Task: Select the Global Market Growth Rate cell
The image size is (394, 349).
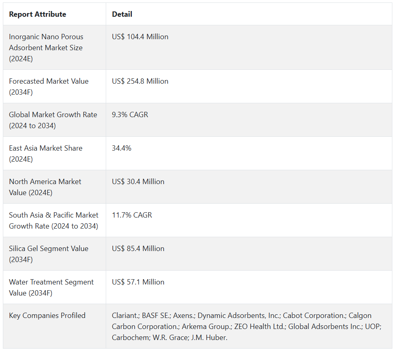Action: point(53,120)
